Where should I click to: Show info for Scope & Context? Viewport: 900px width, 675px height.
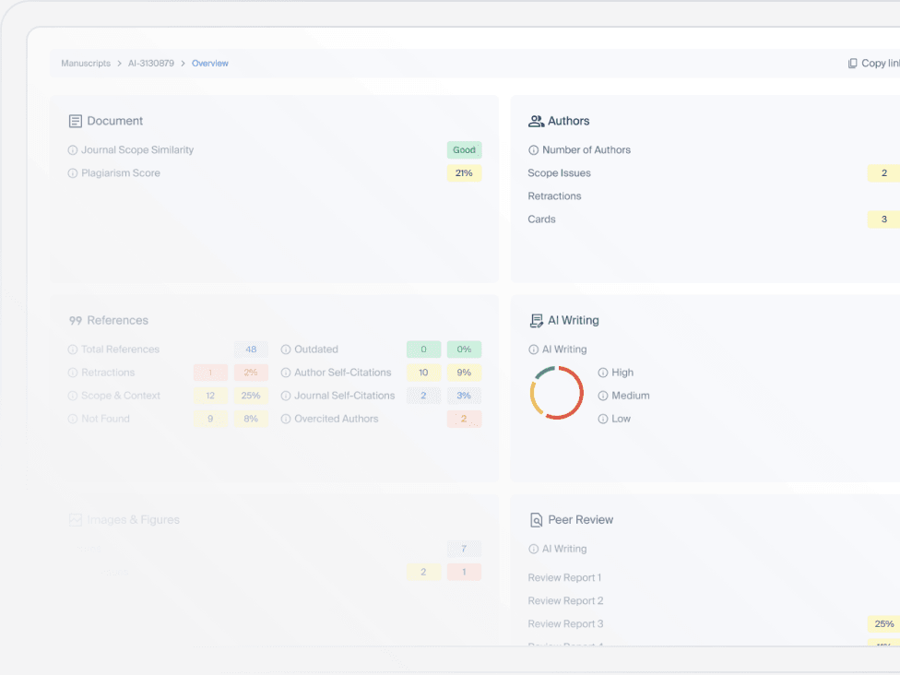coord(73,396)
